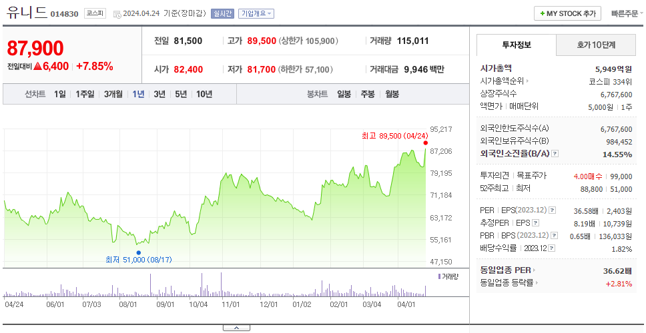Click the 고가 value 89,500
The image size is (646, 333).
(x=262, y=41)
